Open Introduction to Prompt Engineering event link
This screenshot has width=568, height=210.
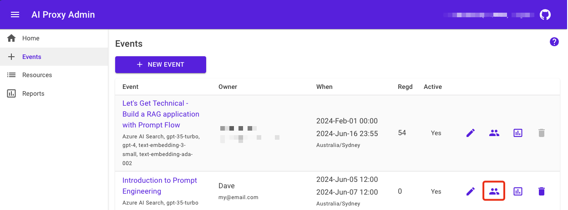pos(160,186)
